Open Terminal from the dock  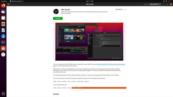pyautogui.click(x=3, y=42)
